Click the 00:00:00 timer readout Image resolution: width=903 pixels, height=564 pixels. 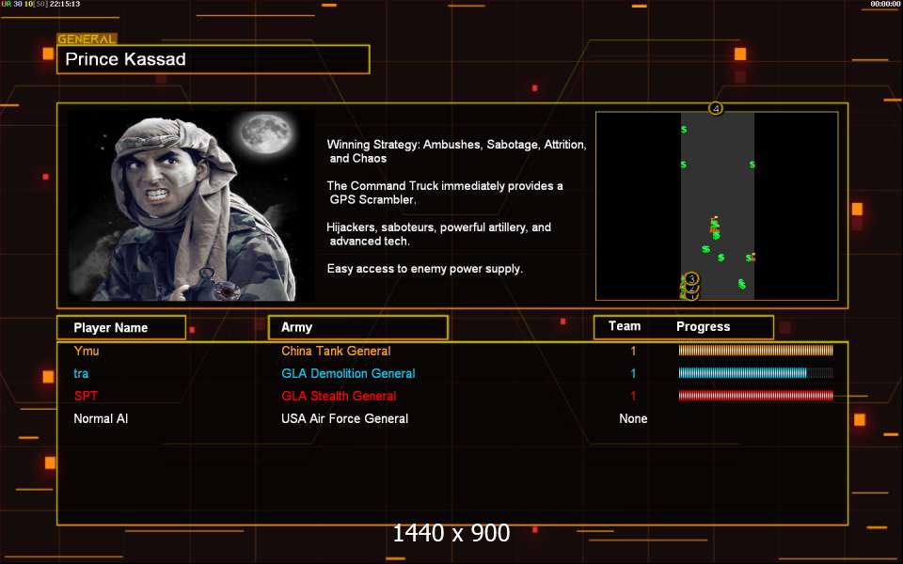[x=885, y=4]
